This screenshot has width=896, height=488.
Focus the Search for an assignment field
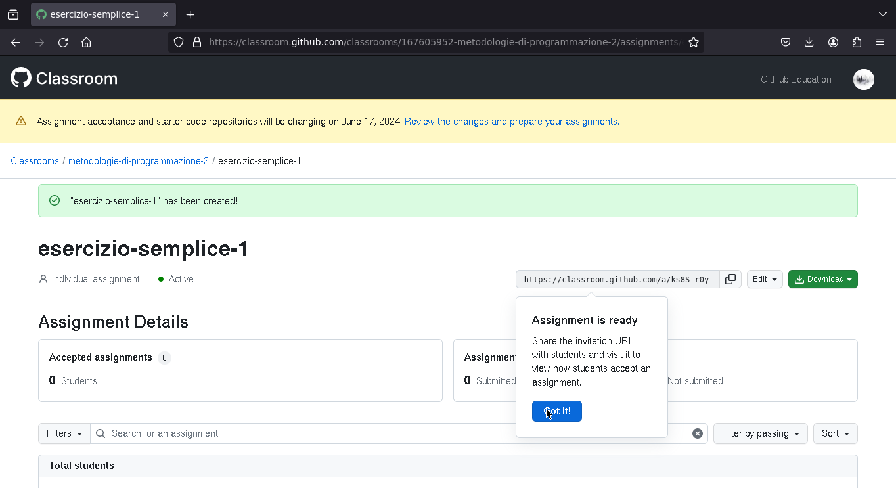pos(399,433)
